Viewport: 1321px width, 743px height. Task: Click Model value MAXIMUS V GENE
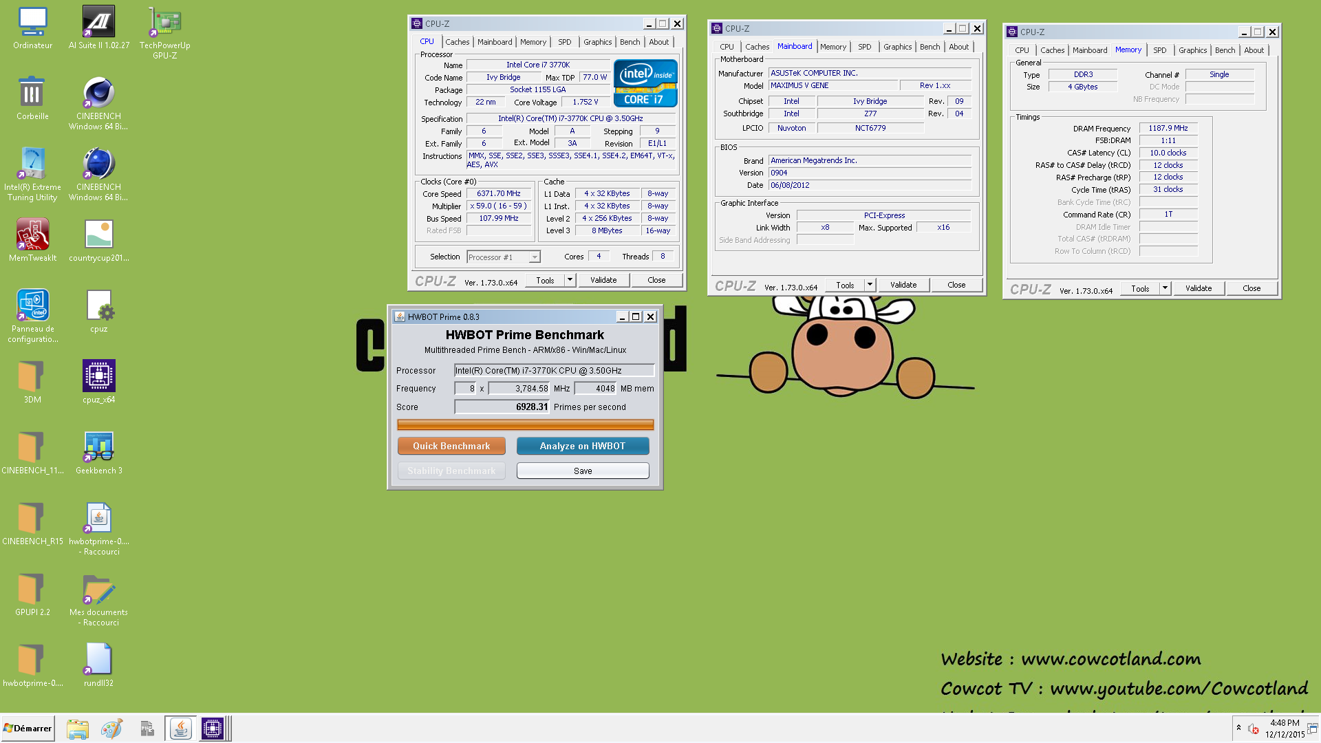tap(833, 86)
